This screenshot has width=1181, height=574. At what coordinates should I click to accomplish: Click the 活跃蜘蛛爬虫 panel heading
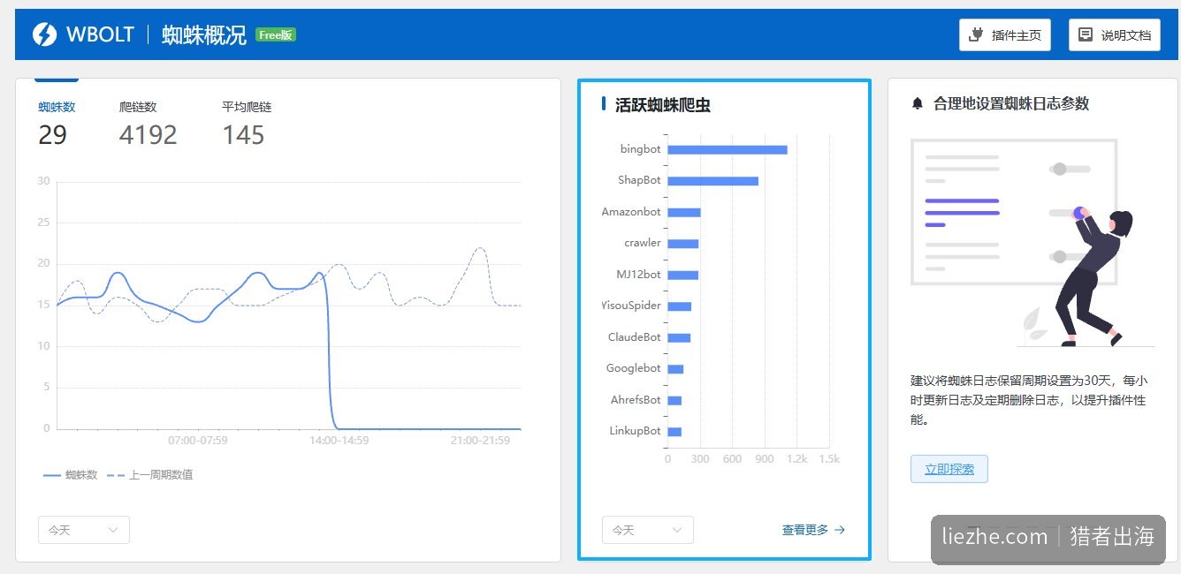pos(663,105)
